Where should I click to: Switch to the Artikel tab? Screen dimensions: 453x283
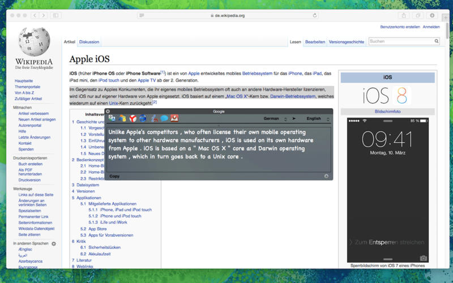click(69, 42)
